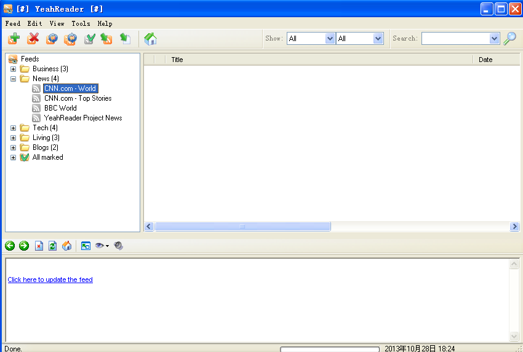Select the News (4) folder label
The width and height of the screenshot is (523, 352).
(46, 79)
